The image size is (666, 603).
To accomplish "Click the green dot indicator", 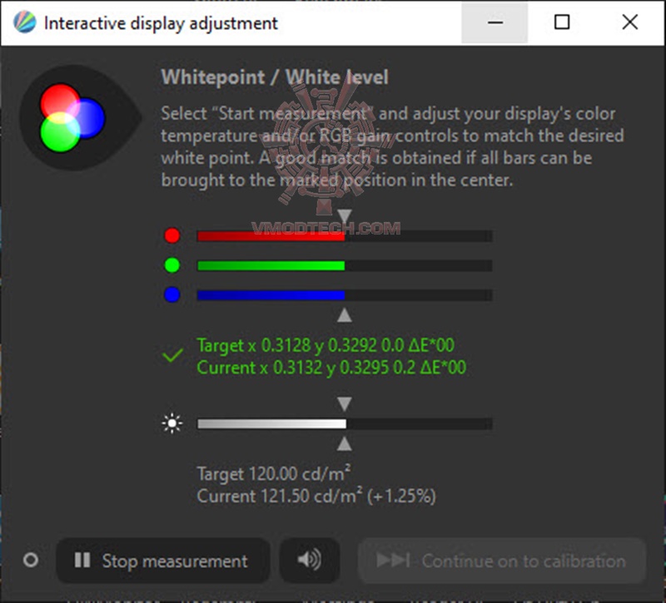I will [x=172, y=265].
